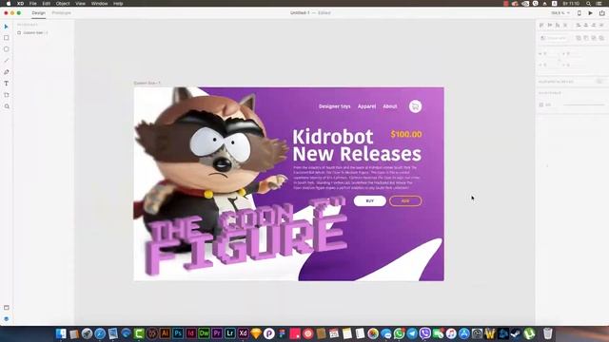Launch Safari from the dock
The image size is (609, 342).
tap(100, 333)
